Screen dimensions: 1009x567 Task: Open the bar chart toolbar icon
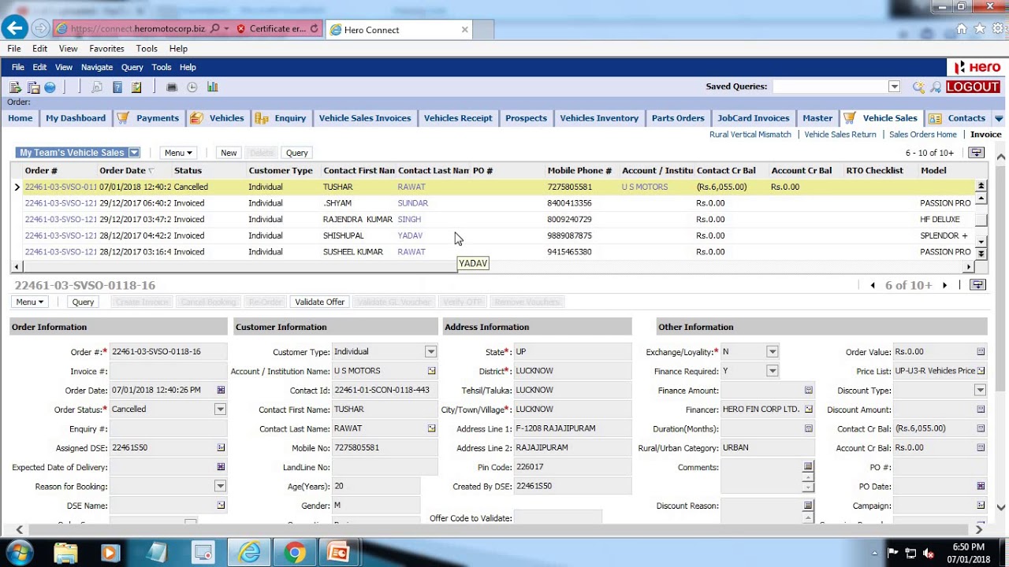click(212, 87)
